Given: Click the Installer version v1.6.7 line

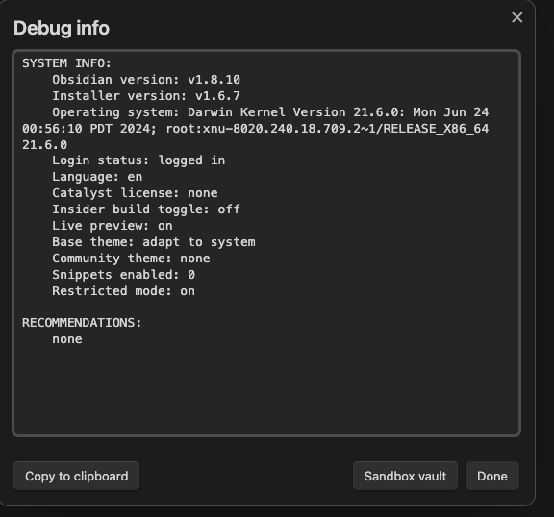Looking at the screenshot, I should (x=146, y=96).
